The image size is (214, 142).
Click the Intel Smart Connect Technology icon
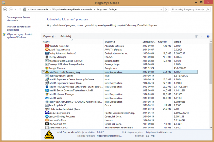[47, 91]
